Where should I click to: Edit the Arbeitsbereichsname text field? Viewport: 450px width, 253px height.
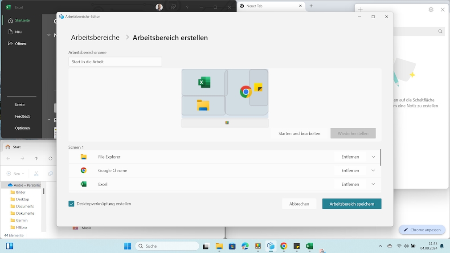point(115,61)
